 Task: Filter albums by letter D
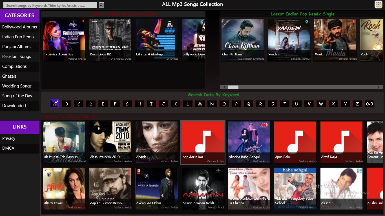pyautogui.click(x=91, y=104)
